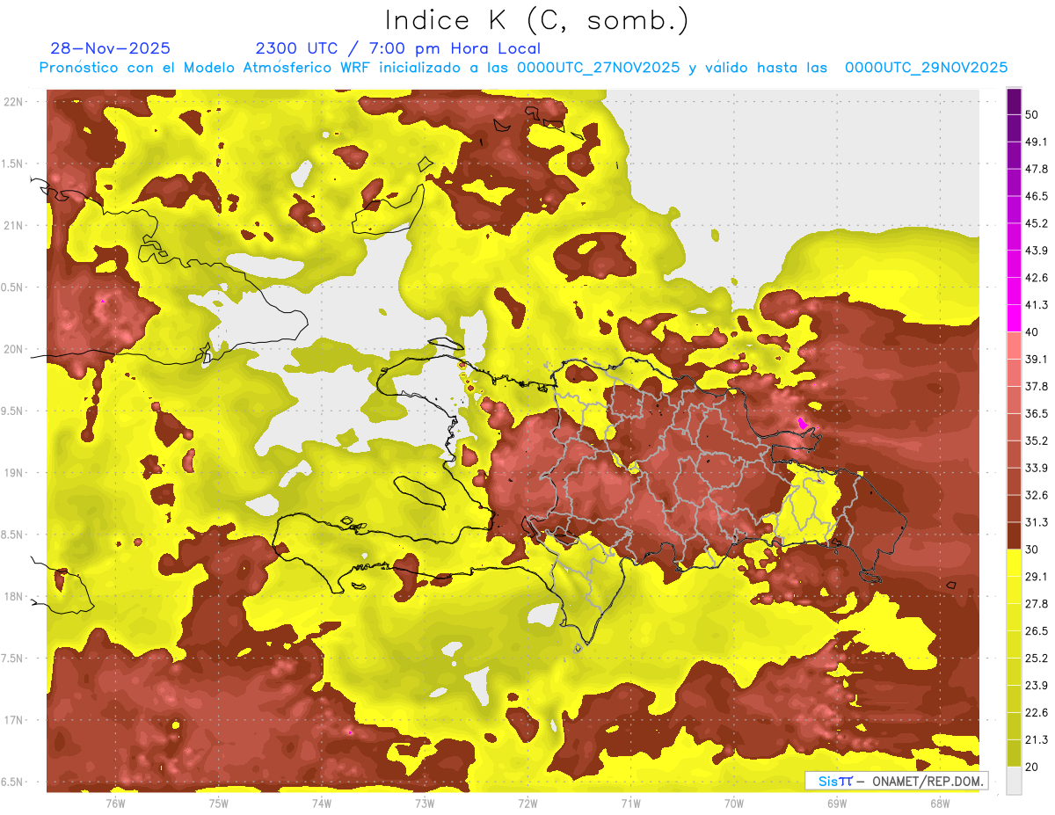
Task: Click the 72W longitude axis label
Action: [527, 803]
